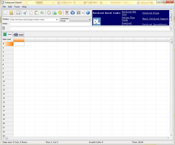Open the DataLoad Forum link
175x145 pixels.
(x=150, y=13)
